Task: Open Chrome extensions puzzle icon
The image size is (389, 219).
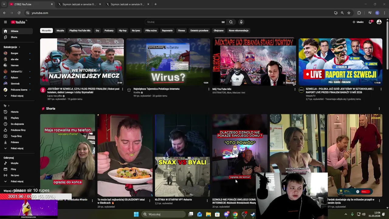Action: tap(359, 13)
